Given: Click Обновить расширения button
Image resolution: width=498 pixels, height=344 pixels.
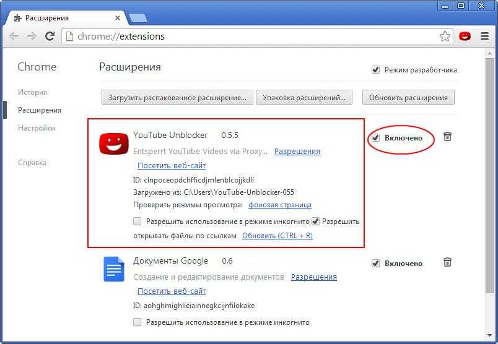Looking at the screenshot, I should click(408, 97).
